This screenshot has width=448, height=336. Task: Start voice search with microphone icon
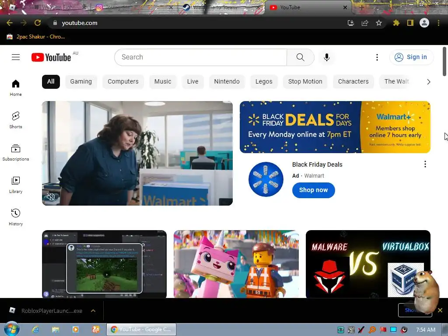click(326, 57)
